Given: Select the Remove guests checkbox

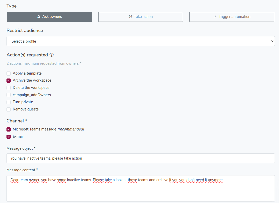Looking at the screenshot, I should click(8, 109).
